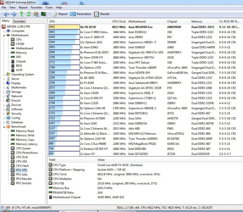Select the 3683 score bar row
The height and width of the screenshot is (212, 243).
click(64, 32)
